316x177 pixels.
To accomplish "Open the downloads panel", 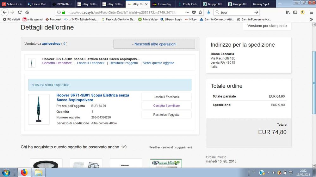I will point(208,12).
